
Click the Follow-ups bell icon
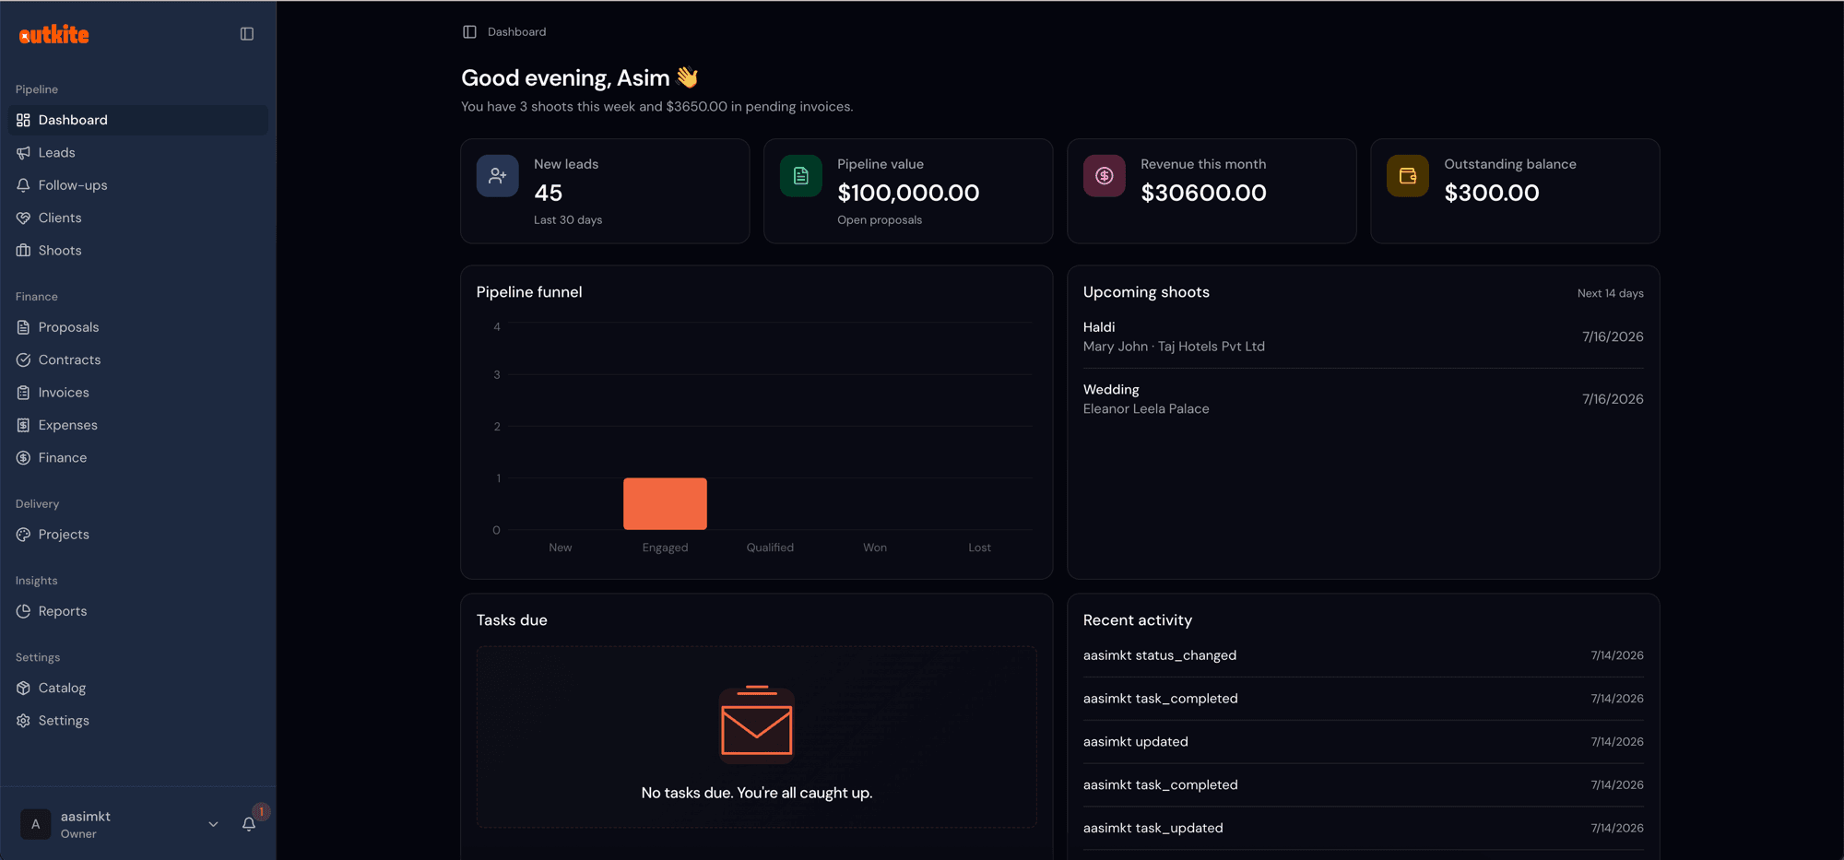[x=23, y=185]
